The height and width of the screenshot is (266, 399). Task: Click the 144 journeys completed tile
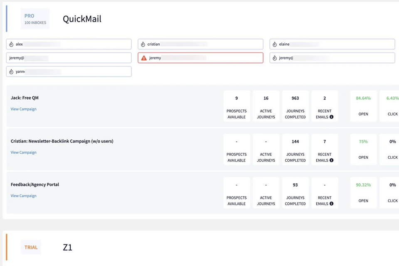pos(295,150)
